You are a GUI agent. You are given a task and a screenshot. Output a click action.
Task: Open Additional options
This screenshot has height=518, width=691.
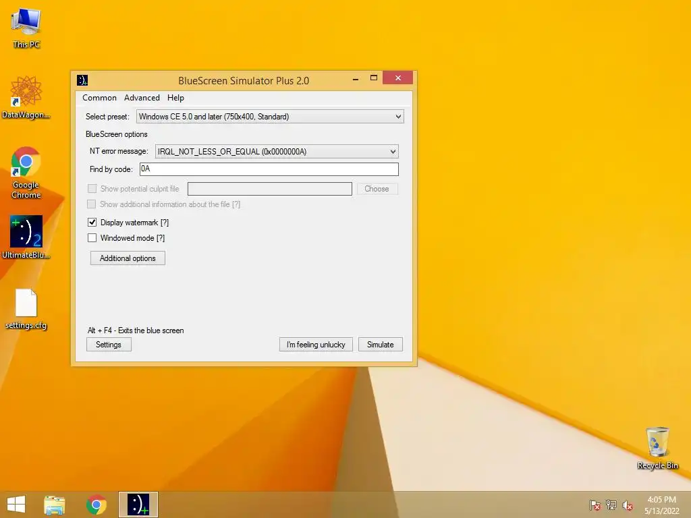click(128, 258)
